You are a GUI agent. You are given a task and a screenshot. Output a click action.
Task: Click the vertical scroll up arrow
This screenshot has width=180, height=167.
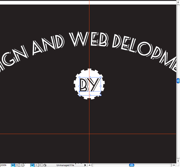pos(178,2)
